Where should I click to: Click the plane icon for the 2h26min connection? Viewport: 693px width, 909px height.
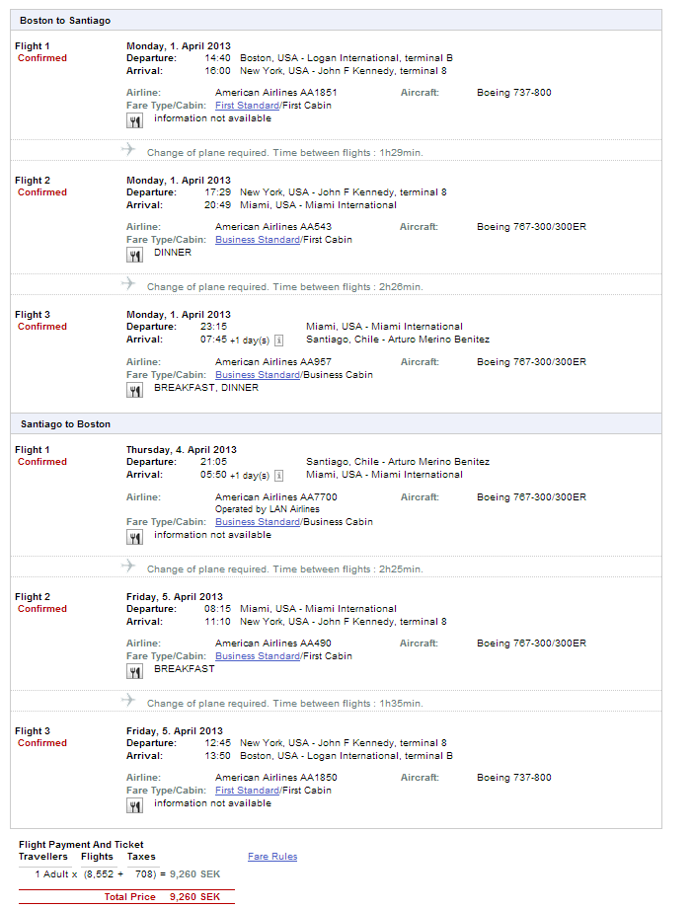(128, 283)
